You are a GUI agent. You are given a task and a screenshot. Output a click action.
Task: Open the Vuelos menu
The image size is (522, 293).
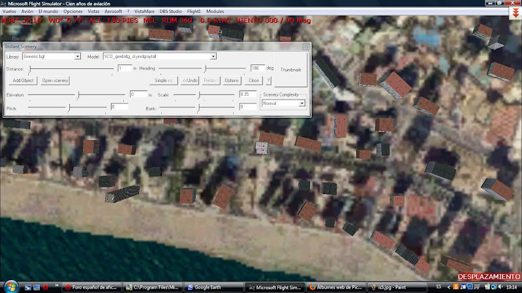tap(9, 11)
